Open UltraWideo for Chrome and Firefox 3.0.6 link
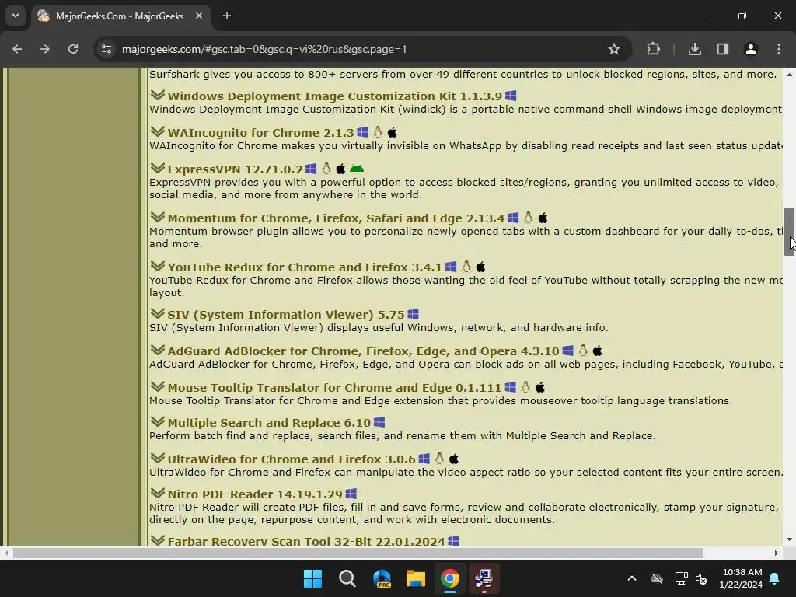796x597 pixels. 292,459
